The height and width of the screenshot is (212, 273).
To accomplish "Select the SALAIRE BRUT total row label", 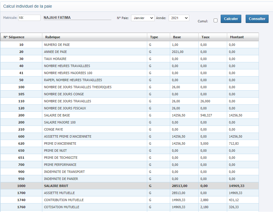I will click(x=56, y=186).
